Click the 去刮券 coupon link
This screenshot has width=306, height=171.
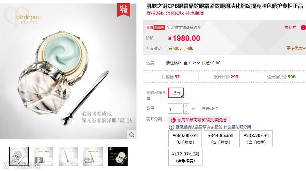290,28
